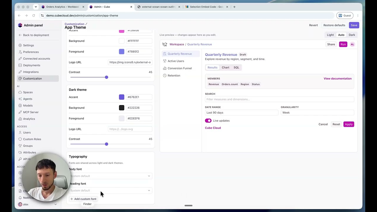Expand the alex user menu chevron

pyautogui.click(x=55, y=204)
